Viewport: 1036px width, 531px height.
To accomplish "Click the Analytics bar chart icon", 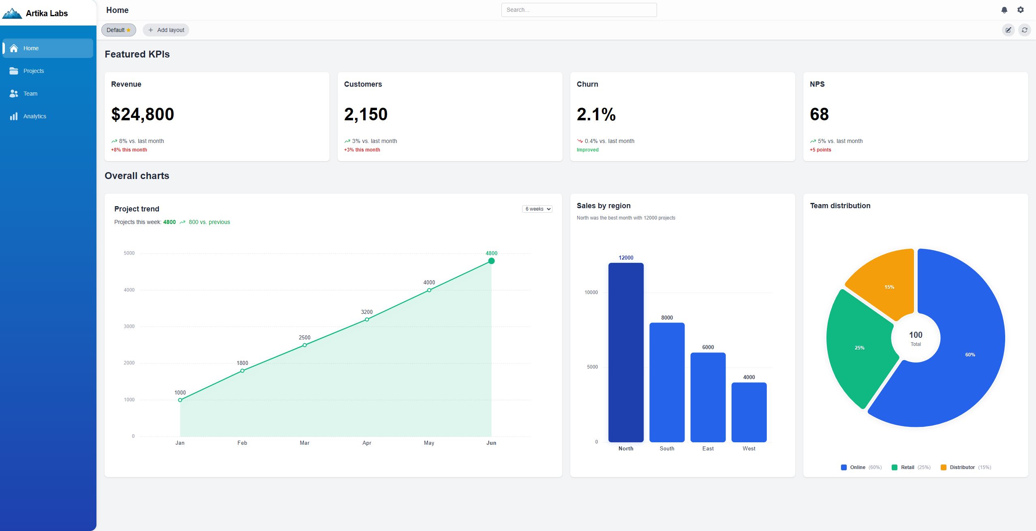I will (x=14, y=116).
